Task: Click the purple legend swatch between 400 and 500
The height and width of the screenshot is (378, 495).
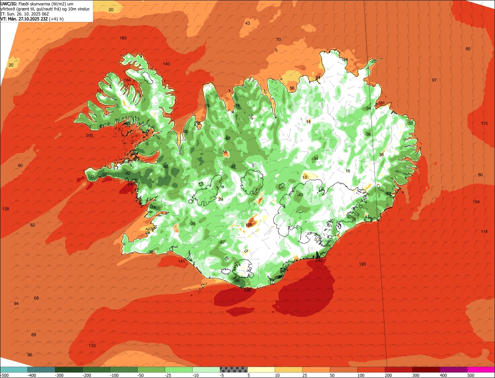Action: pos(453,369)
